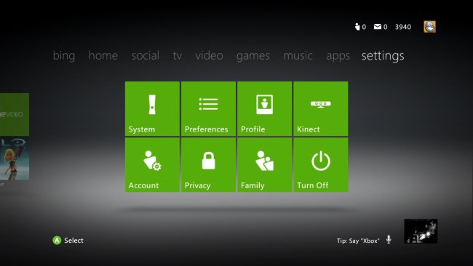The height and width of the screenshot is (266, 473).
Task: Switch to the bing tab
Action: point(64,56)
